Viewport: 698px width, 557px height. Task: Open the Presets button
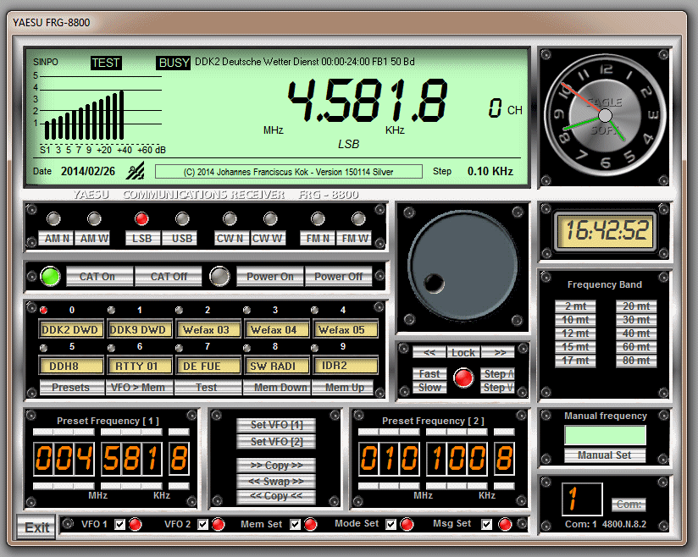pyautogui.click(x=72, y=388)
